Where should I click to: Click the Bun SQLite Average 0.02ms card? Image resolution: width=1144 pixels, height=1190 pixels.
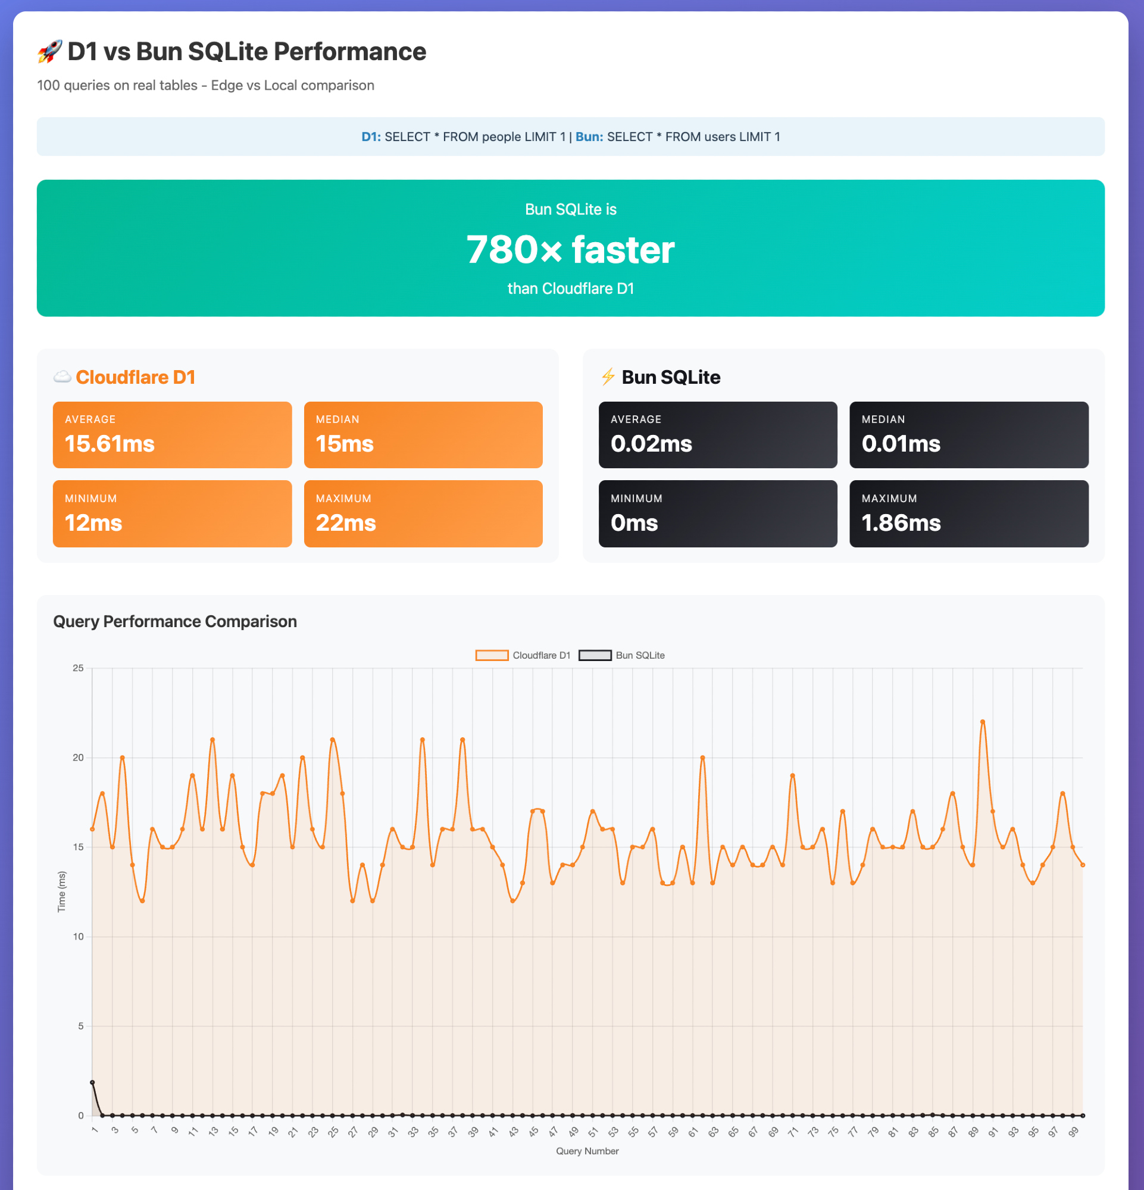pos(718,435)
